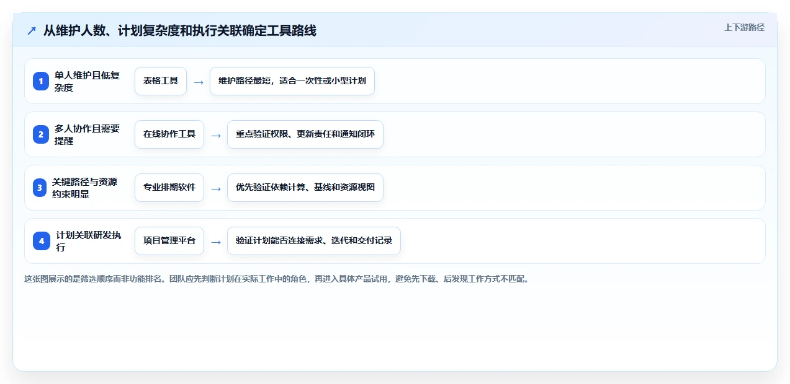Click the text 多人协作且需要提醒
The height and width of the screenshot is (384, 790).
pos(87,134)
